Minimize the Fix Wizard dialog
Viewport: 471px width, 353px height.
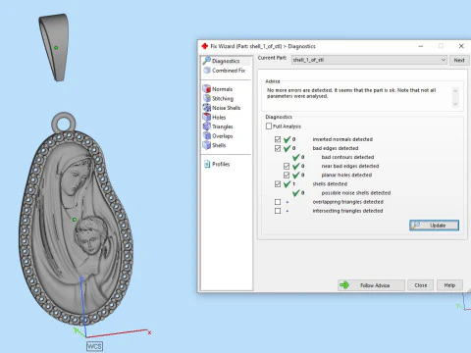click(x=421, y=46)
